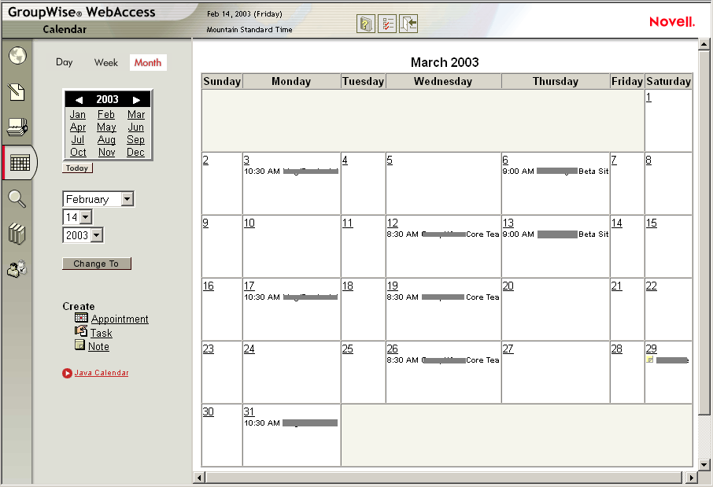Image resolution: width=713 pixels, height=487 pixels.
Task: Open the day-of-month dropdown showing 14
Action: 77,216
